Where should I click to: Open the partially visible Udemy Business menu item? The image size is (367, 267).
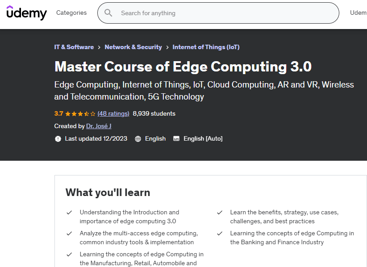click(x=358, y=13)
